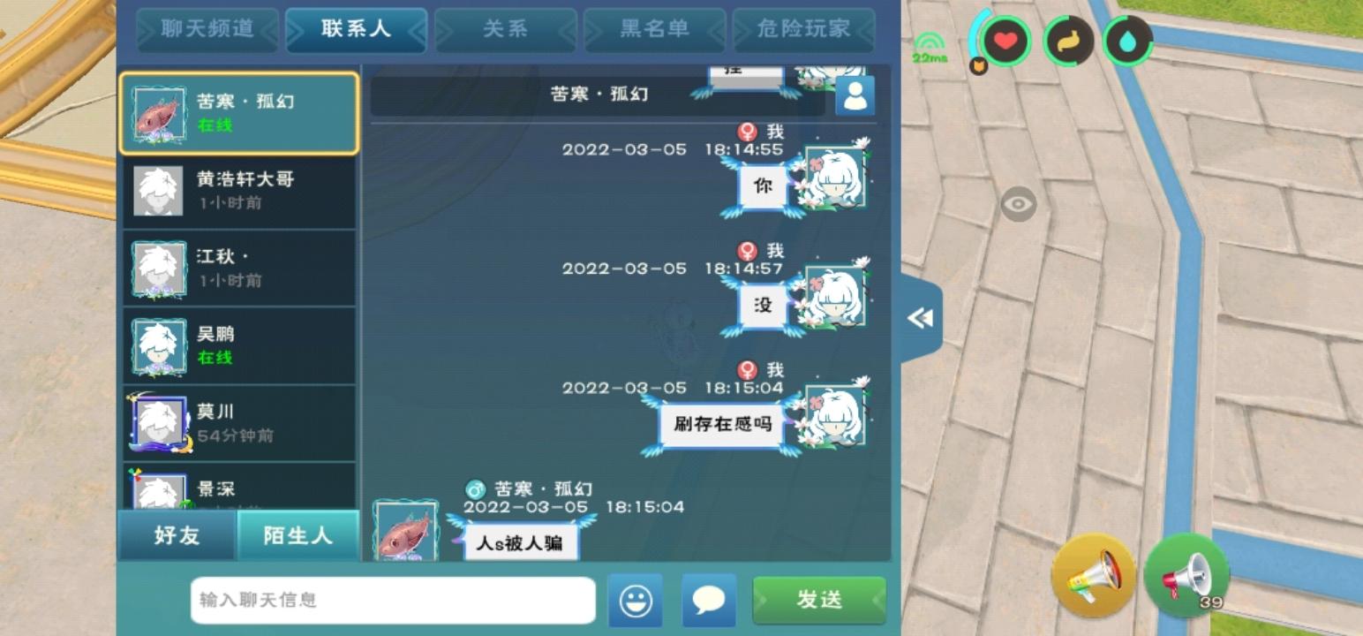Open chat with contact 吴鹏
The height and width of the screenshot is (636, 1363).
(x=238, y=346)
